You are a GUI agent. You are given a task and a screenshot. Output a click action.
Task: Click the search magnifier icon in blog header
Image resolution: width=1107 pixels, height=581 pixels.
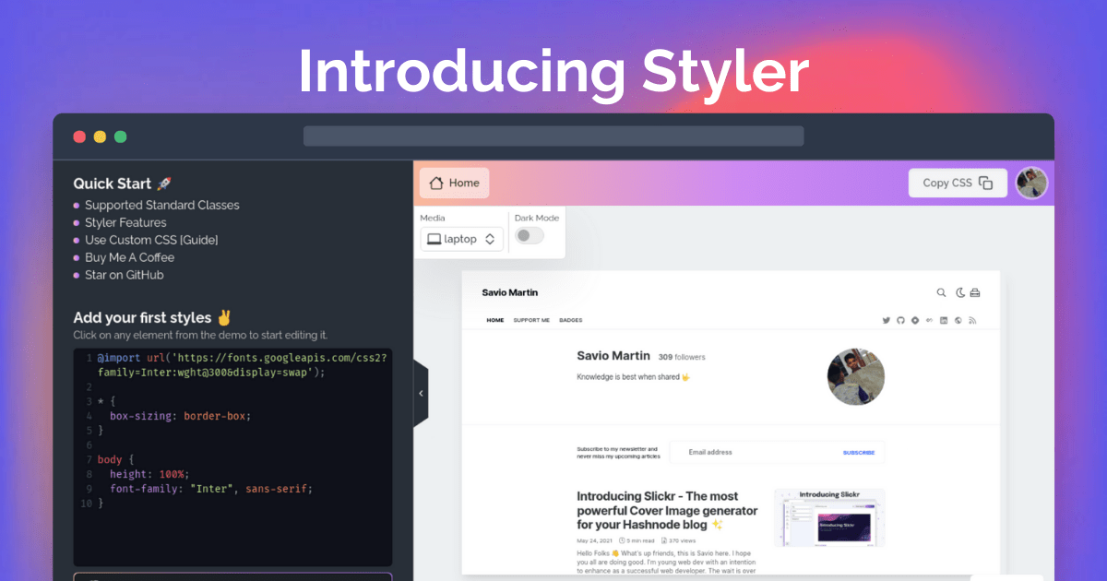tap(941, 293)
